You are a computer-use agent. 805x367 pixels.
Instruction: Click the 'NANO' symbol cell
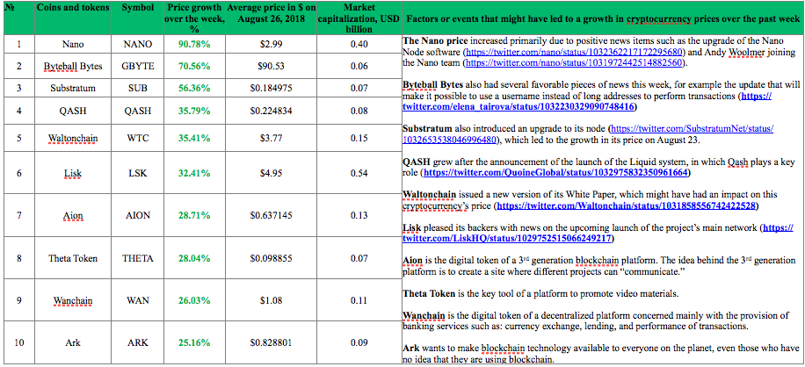pos(138,44)
